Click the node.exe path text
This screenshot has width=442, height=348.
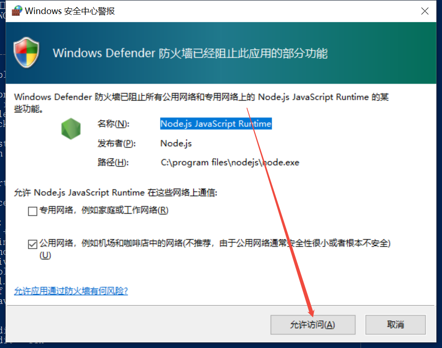(x=230, y=163)
